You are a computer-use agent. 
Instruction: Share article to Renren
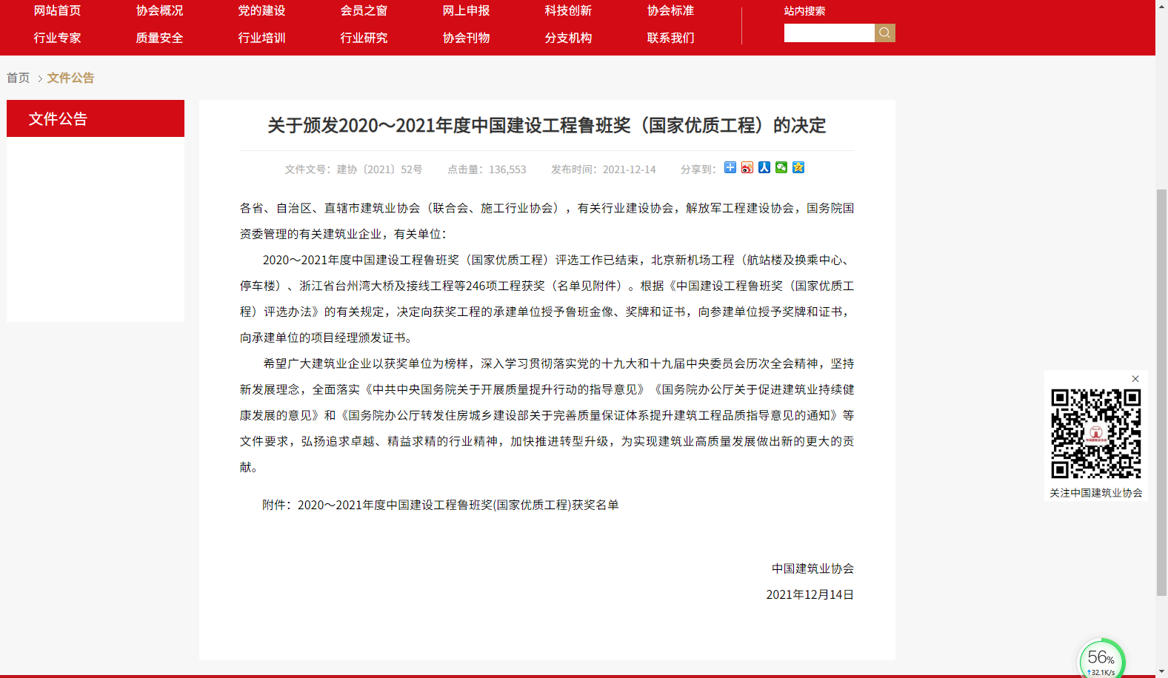point(764,167)
